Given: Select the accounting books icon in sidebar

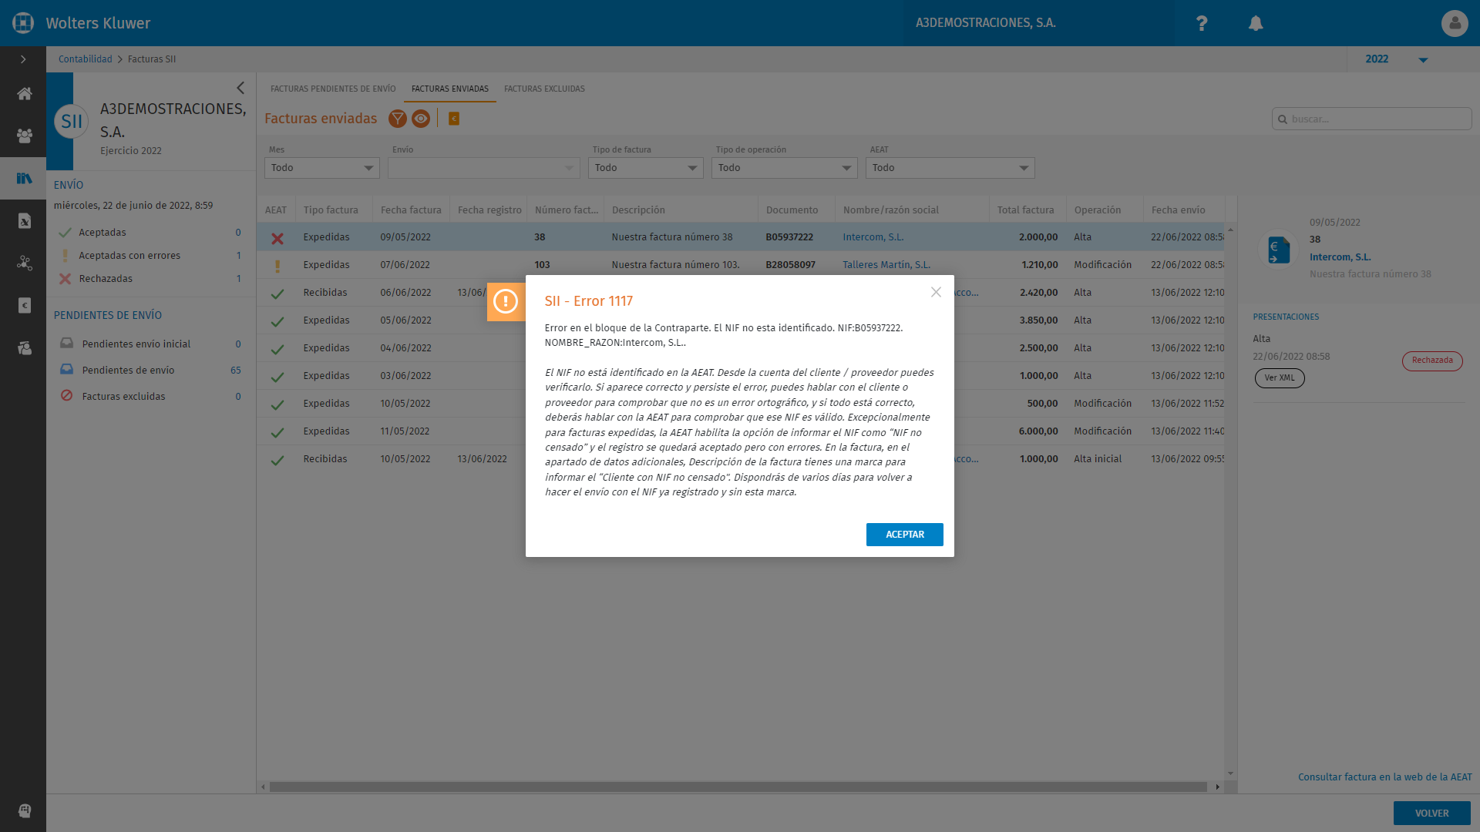Looking at the screenshot, I should tap(24, 178).
